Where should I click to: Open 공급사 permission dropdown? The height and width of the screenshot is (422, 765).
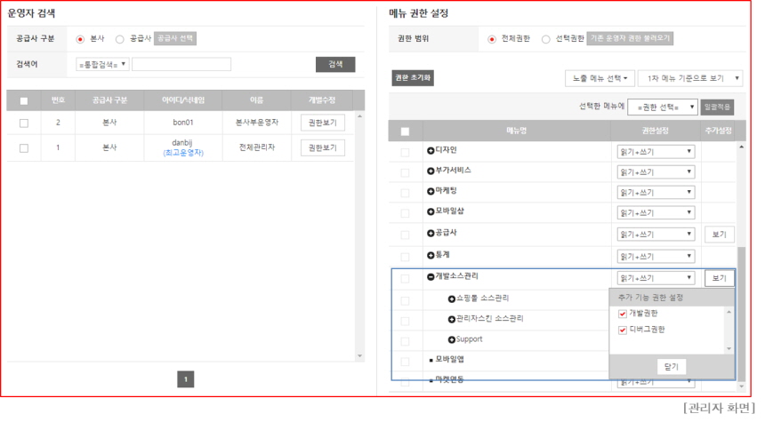(656, 235)
